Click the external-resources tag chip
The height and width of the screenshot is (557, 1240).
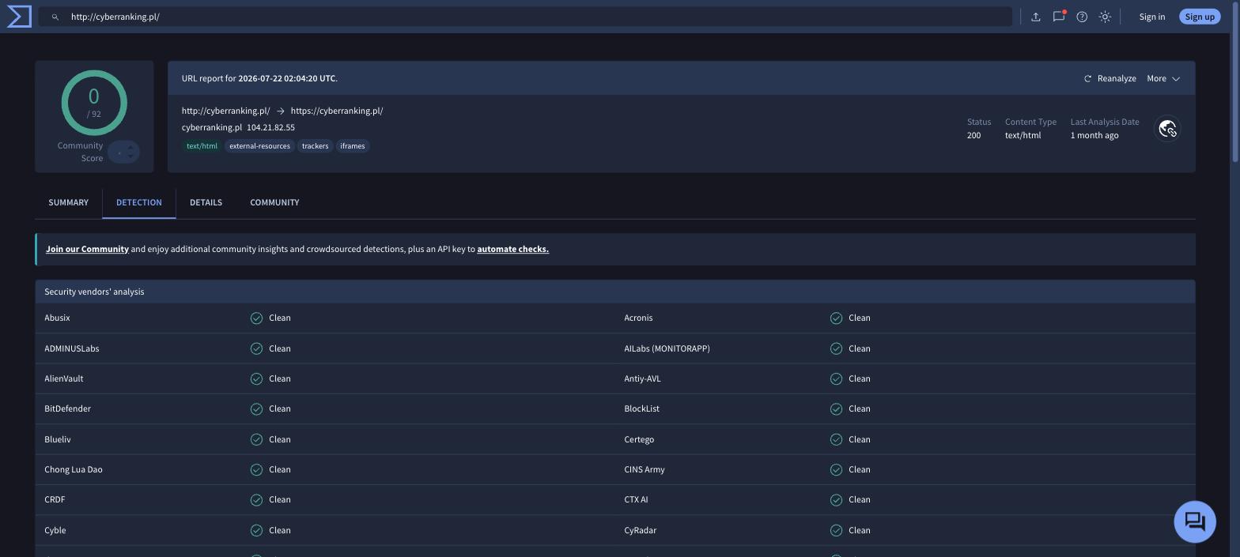click(x=259, y=146)
